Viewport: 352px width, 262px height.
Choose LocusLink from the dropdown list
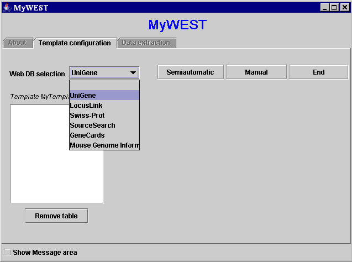[x=104, y=105]
